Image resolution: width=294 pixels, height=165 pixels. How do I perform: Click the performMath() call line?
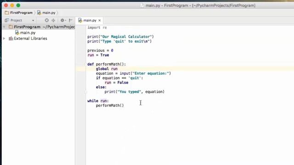(x=110, y=105)
